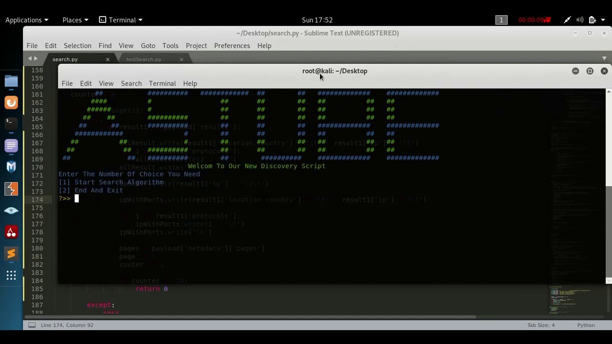Open Tab Size: 4 setting
Screen dimensions: 612x344
click(541, 325)
